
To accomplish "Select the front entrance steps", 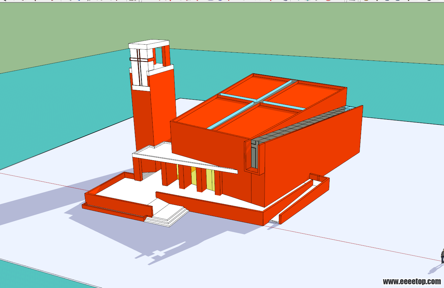I will (166, 216).
